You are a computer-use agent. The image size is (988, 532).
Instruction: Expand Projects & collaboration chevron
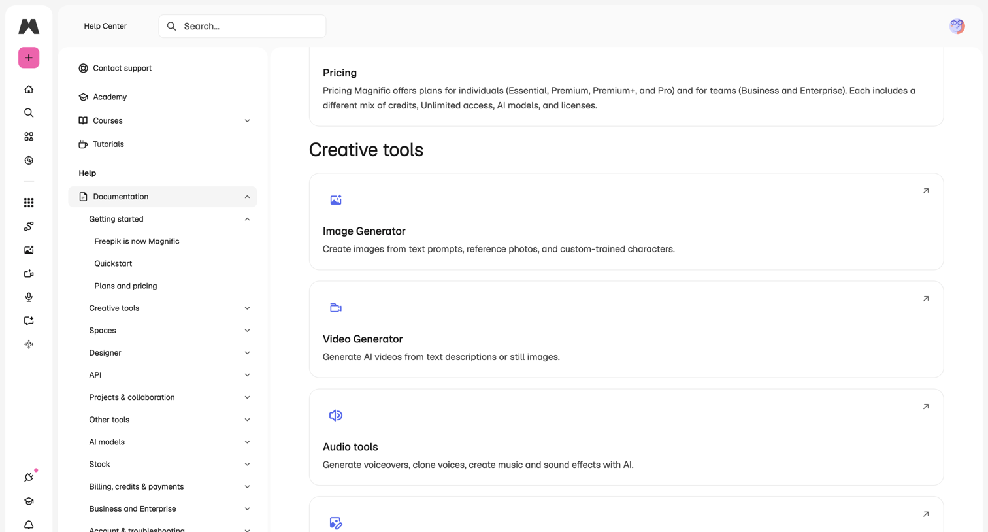point(247,397)
